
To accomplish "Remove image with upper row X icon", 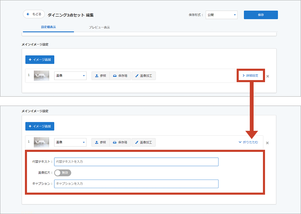I will pos(267,76).
